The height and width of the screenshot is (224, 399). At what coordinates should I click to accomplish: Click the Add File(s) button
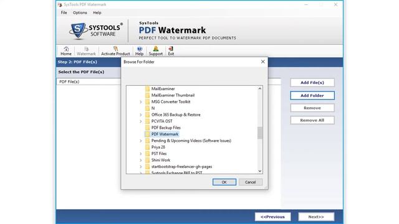312,83
